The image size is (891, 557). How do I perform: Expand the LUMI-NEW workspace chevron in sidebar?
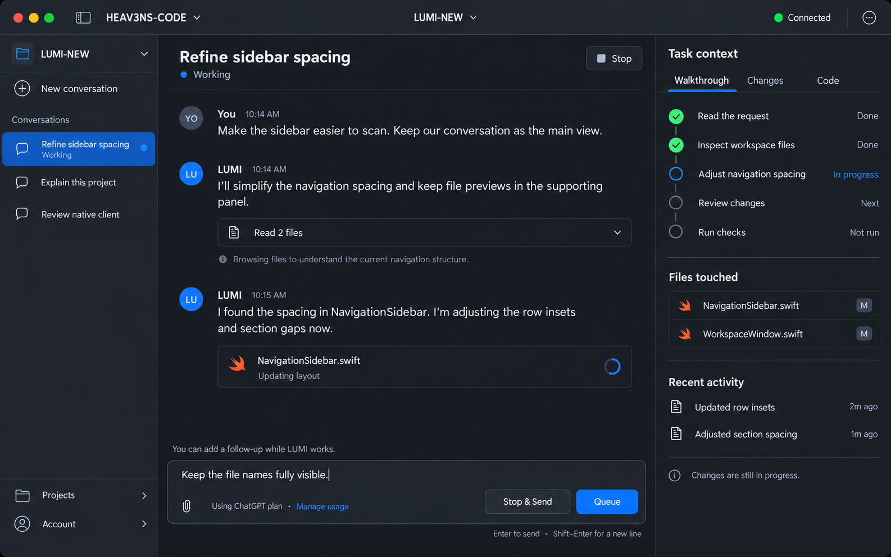(144, 54)
